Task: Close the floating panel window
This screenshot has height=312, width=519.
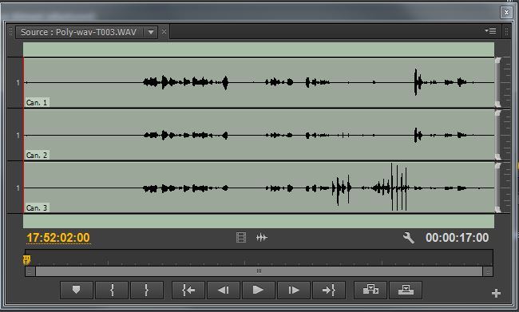Action: [506, 13]
